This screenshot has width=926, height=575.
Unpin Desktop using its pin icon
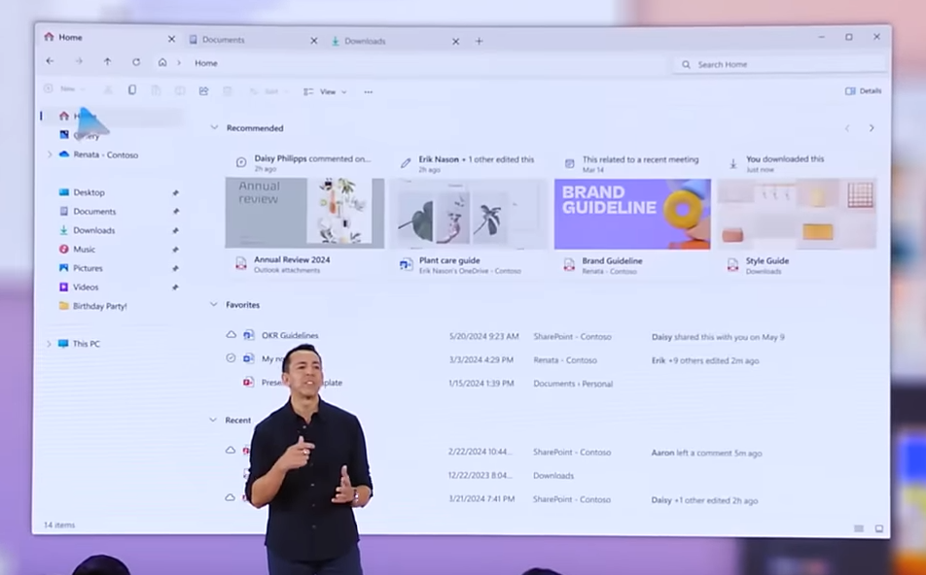tap(175, 193)
